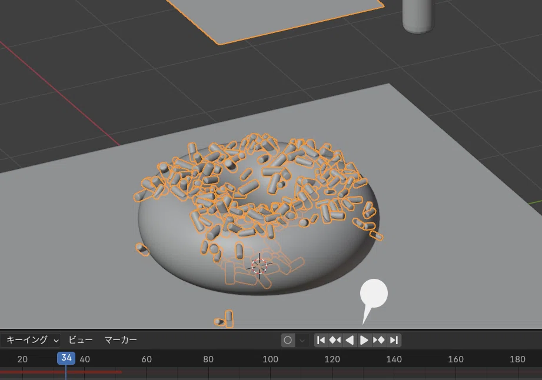Screen dimensions: 542x380
Task: Click the 3D cursor in the viewport
Action: pyautogui.click(x=259, y=266)
